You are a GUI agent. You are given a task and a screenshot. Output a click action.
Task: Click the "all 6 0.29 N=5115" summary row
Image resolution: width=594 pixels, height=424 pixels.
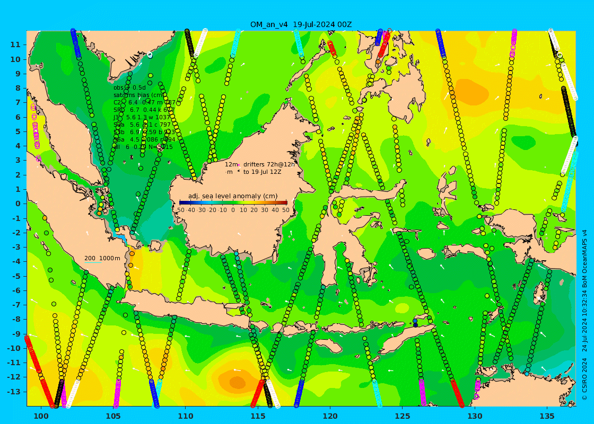(143, 147)
